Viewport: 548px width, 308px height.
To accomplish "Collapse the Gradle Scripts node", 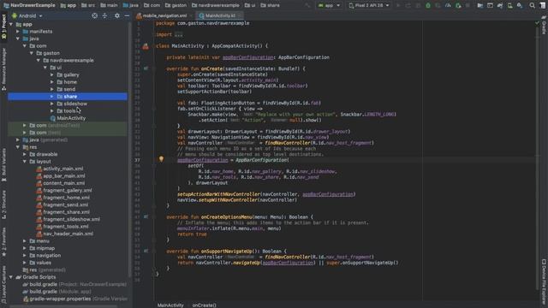I will [11, 277].
